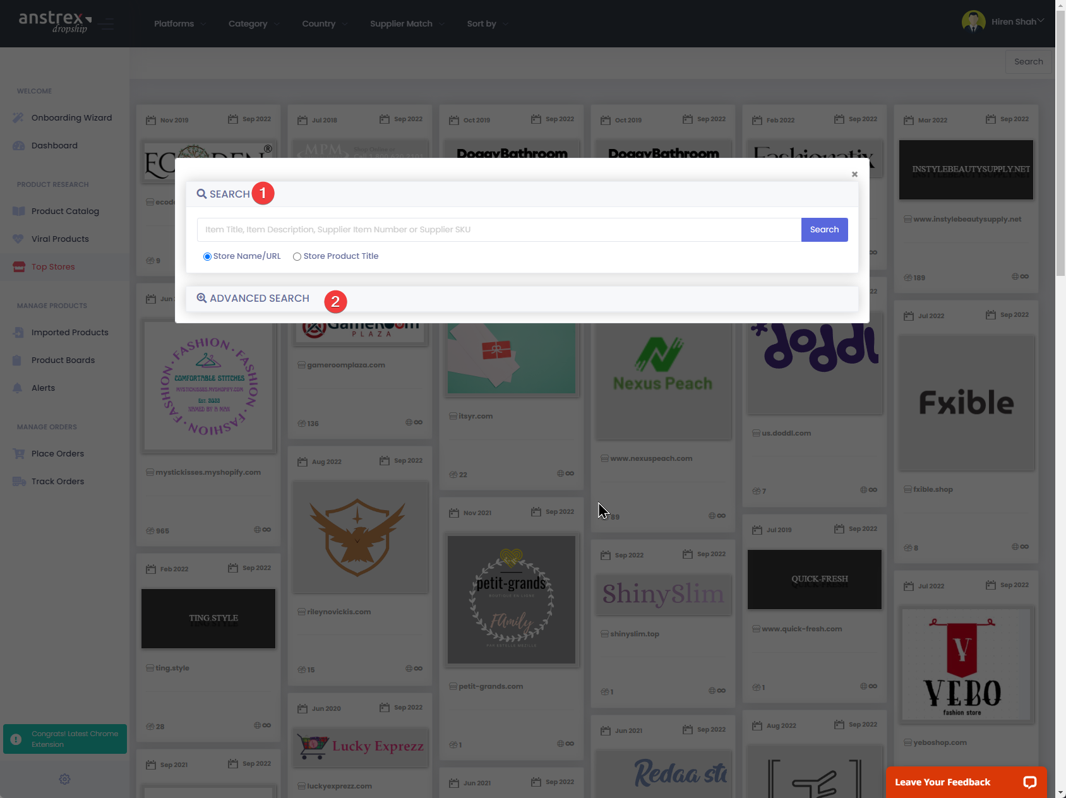Go to Onboarding Wizard
This screenshot has height=798, width=1066.
coord(71,118)
